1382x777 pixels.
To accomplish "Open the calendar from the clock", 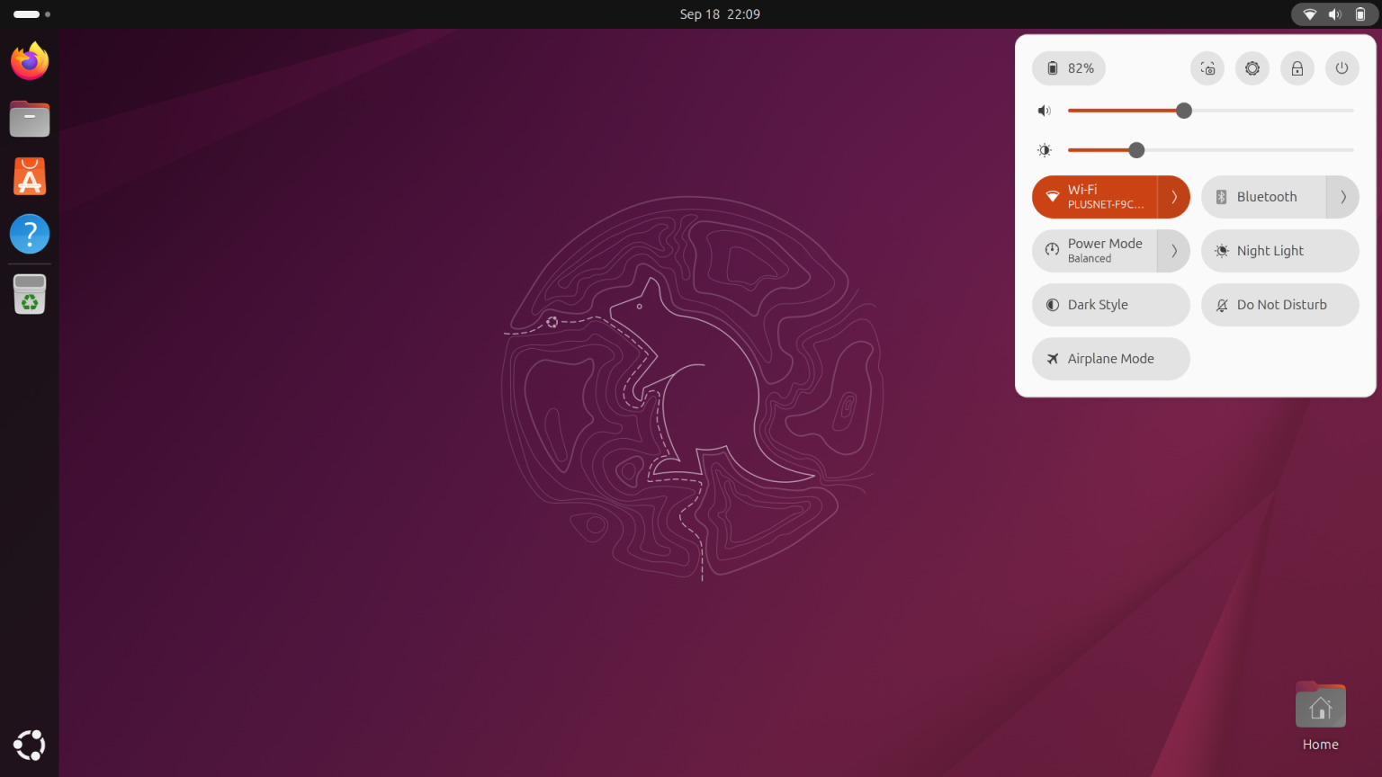I will [720, 14].
